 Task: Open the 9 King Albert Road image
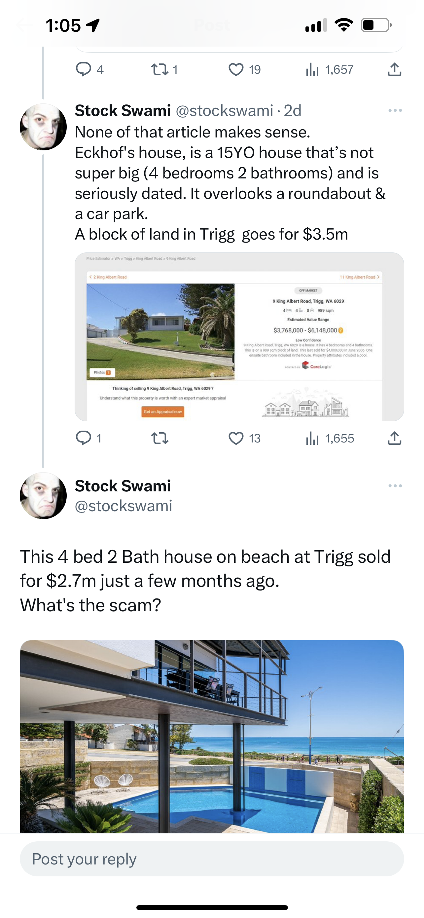[x=239, y=337]
